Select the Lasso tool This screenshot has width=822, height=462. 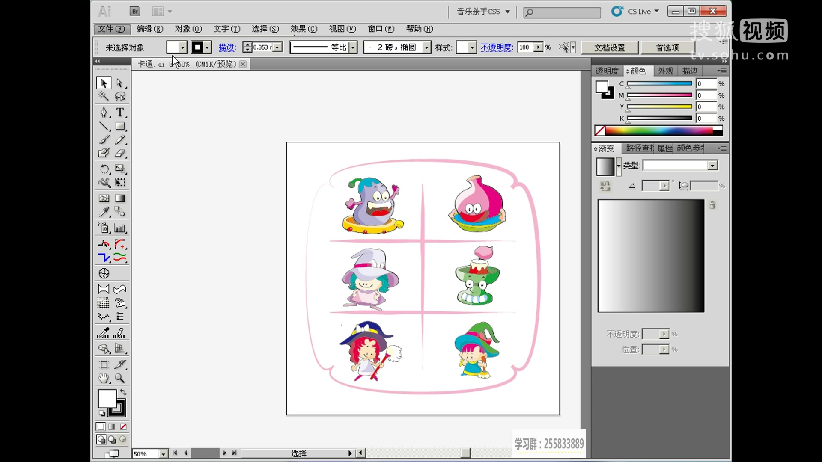pyautogui.click(x=120, y=96)
